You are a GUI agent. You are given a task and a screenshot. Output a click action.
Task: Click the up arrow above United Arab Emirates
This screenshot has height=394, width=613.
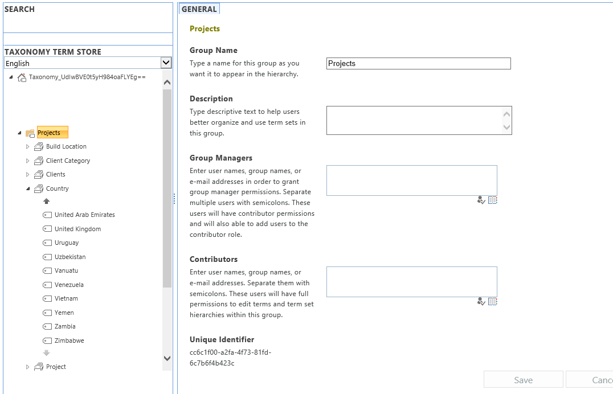[47, 202]
